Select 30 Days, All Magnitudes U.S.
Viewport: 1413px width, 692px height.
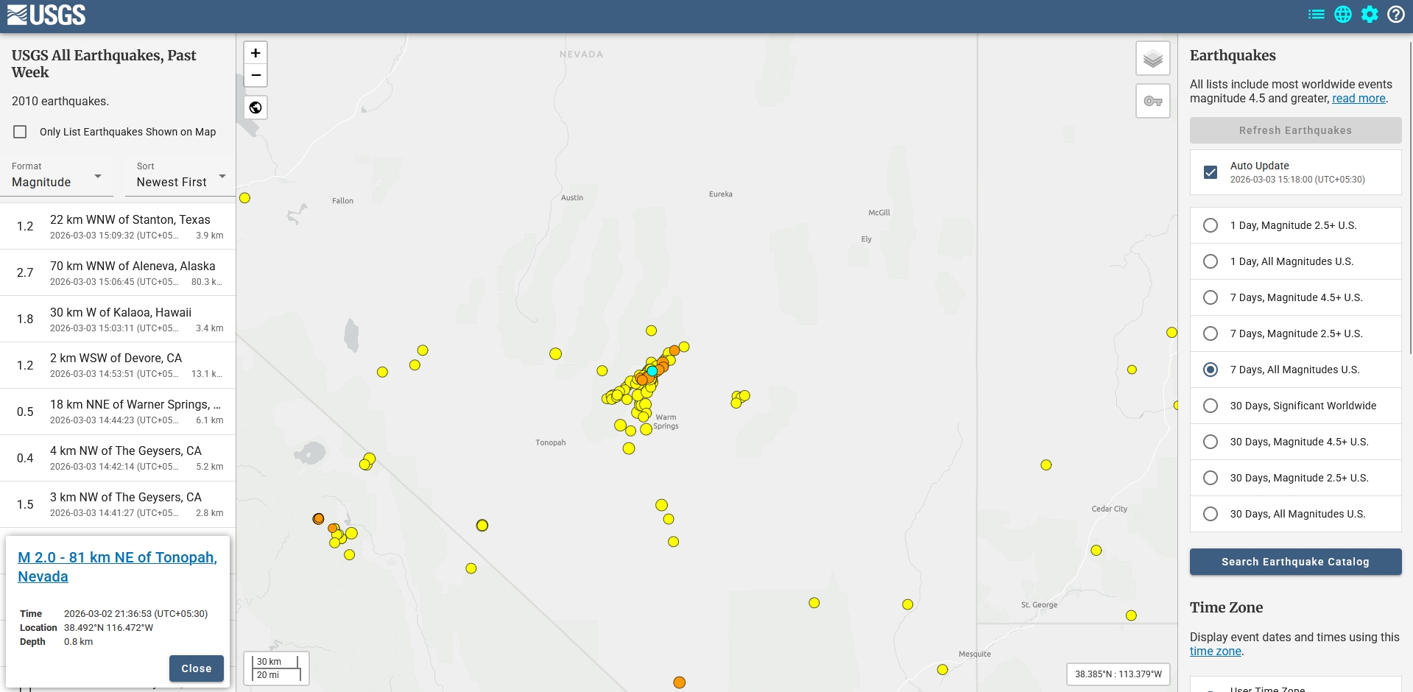[x=1296, y=514]
